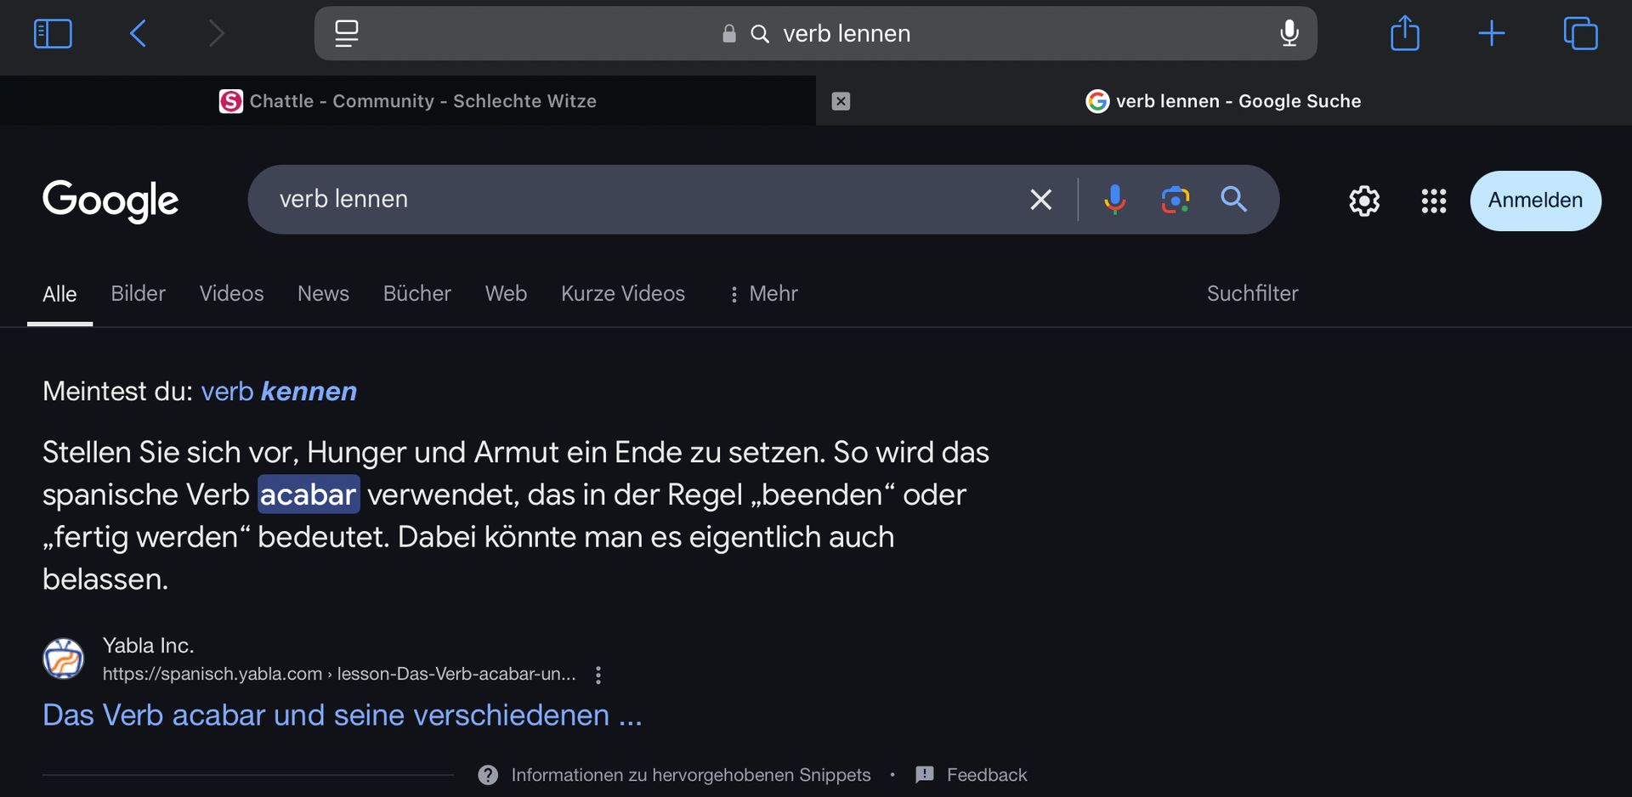Open the Safari share sheet
1632x797 pixels.
pyautogui.click(x=1404, y=34)
